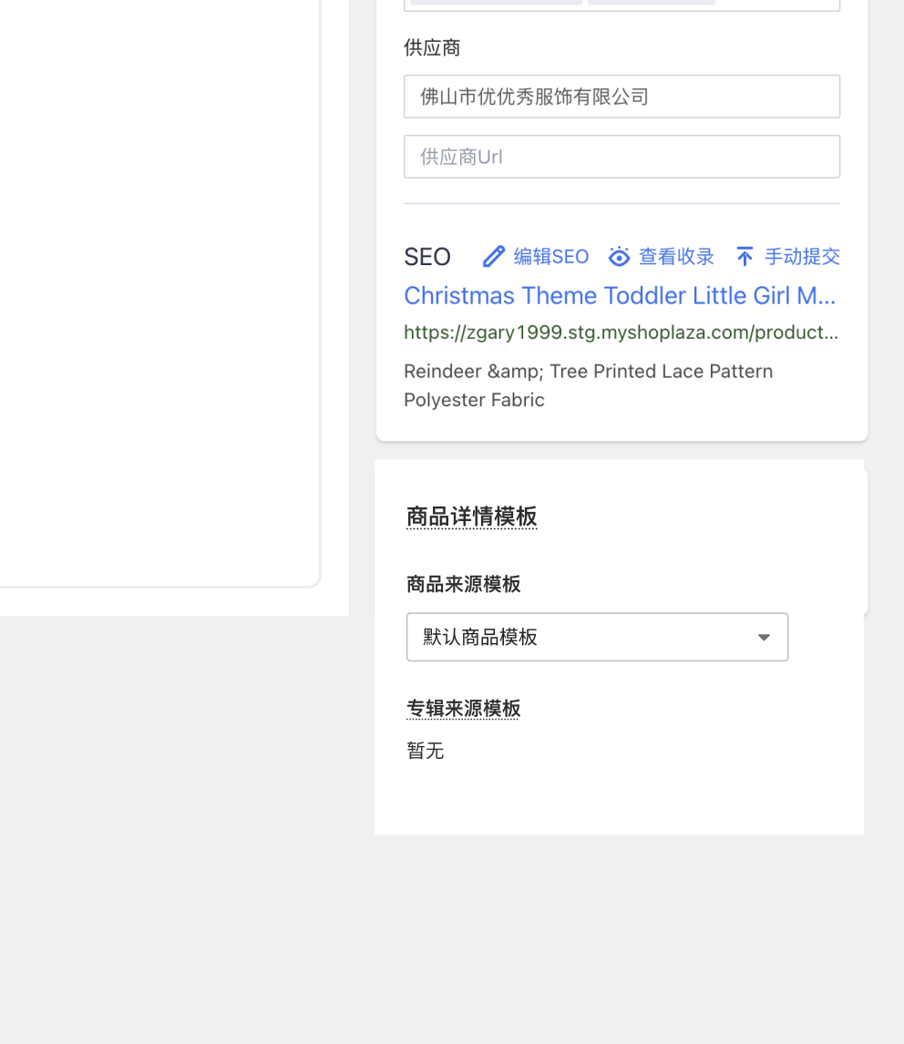This screenshot has height=1044, width=904.
Task: Click the dropdown arrow in the template selector
Action: pyautogui.click(x=765, y=637)
